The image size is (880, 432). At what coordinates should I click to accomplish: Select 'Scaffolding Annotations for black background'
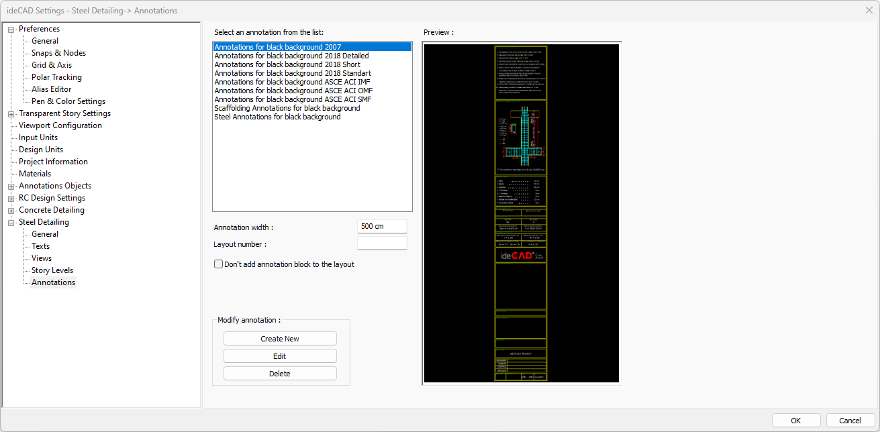(287, 108)
